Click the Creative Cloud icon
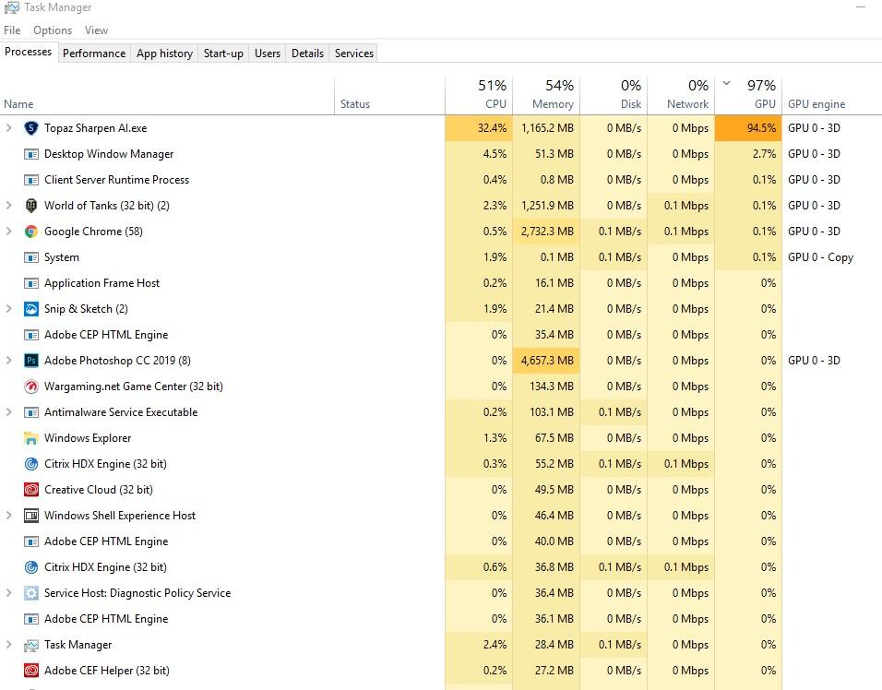The height and width of the screenshot is (690, 882). (x=31, y=490)
